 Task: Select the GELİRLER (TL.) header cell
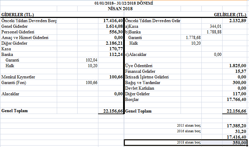click(x=230, y=15)
